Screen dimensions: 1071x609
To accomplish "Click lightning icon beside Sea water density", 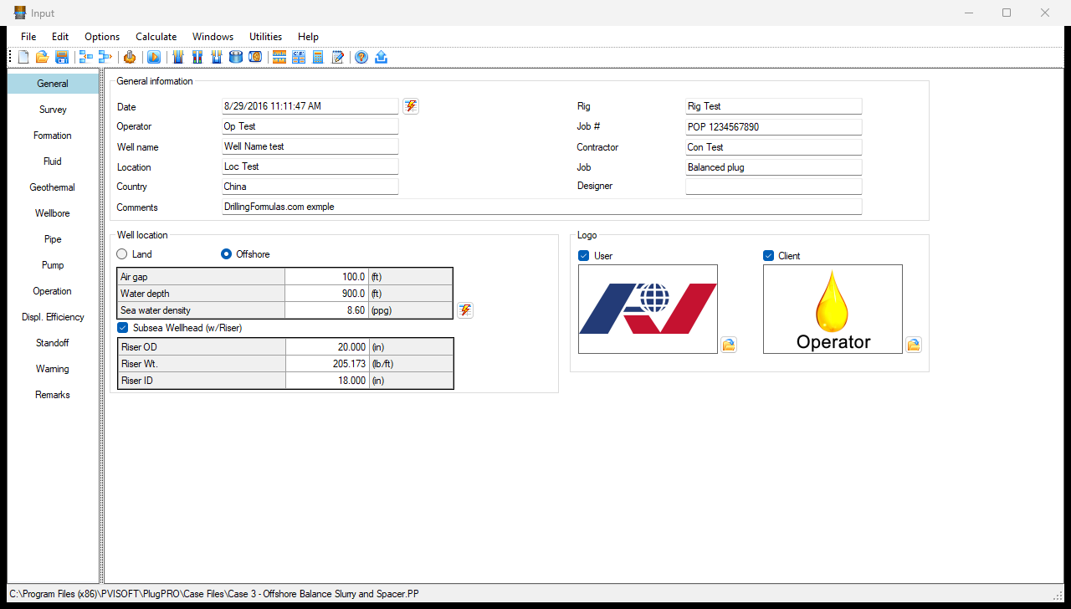I will pos(465,310).
